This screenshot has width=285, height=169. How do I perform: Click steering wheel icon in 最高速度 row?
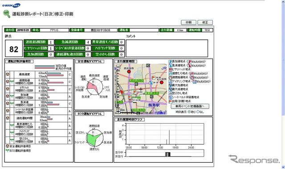click(x=8, y=74)
